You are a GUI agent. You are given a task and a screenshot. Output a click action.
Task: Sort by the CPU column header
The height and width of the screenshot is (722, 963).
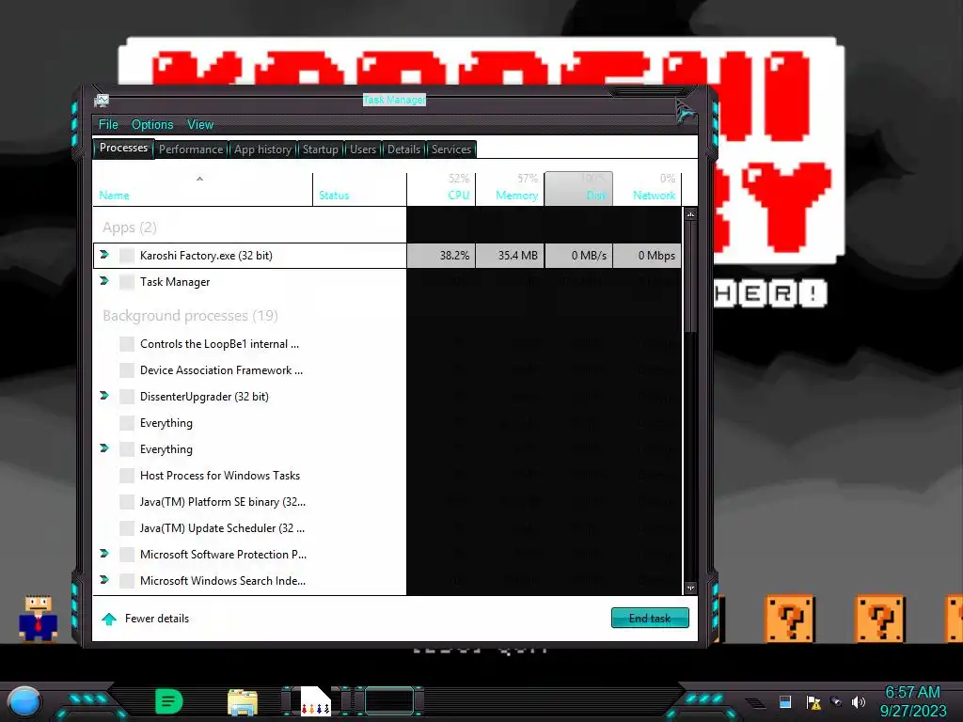pos(441,189)
